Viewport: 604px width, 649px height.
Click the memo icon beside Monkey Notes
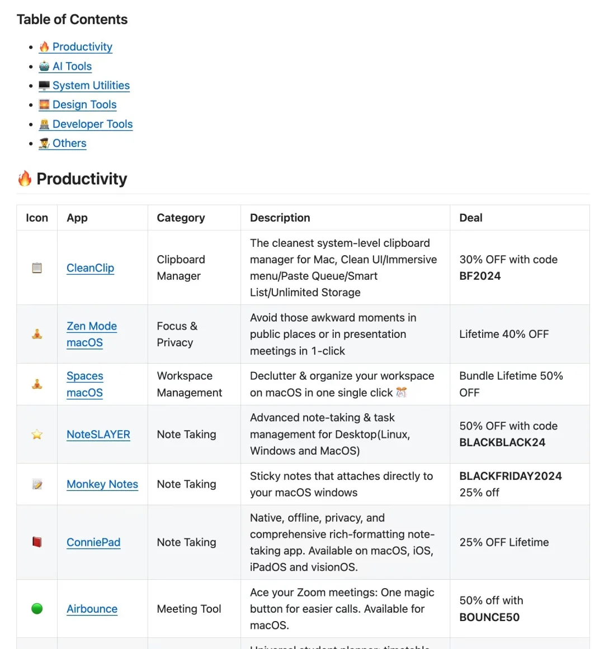37,485
